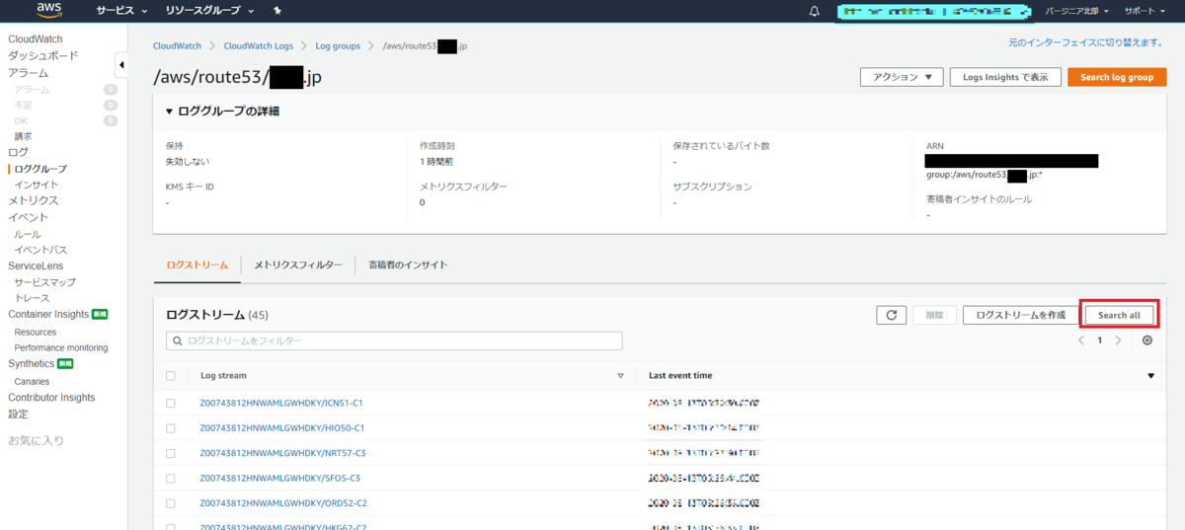Open アラーム in the sidebar
Image resolution: width=1185 pixels, height=530 pixels.
click(28, 73)
